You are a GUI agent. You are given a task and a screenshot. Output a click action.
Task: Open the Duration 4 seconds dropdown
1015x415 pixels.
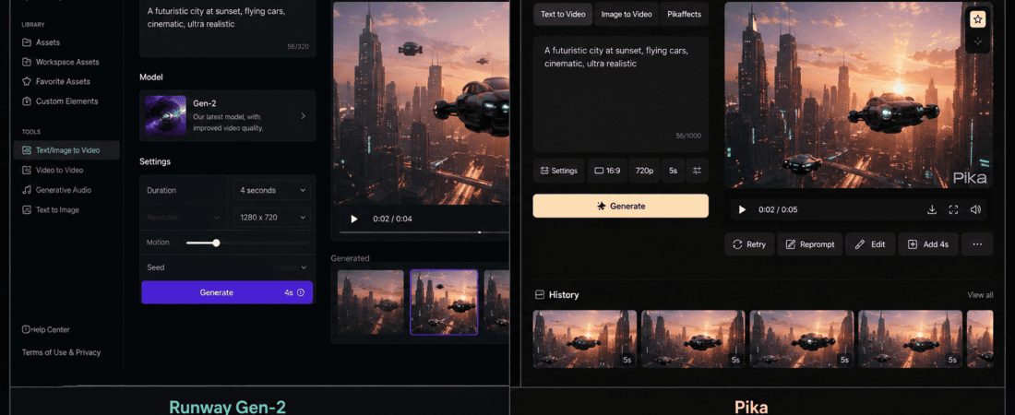pos(272,190)
